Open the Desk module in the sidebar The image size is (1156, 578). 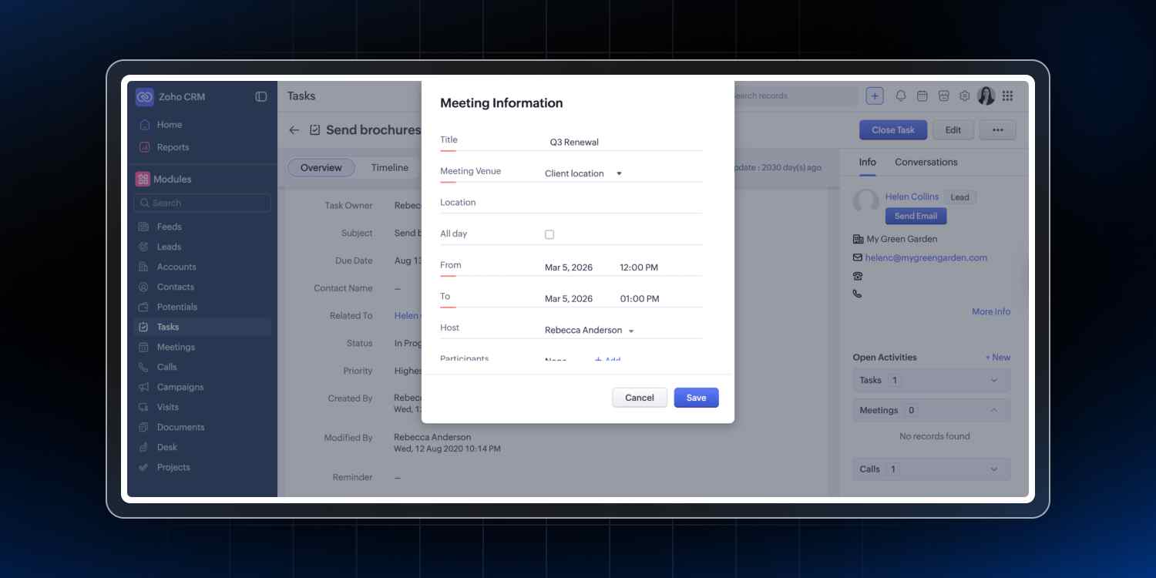pos(167,447)
